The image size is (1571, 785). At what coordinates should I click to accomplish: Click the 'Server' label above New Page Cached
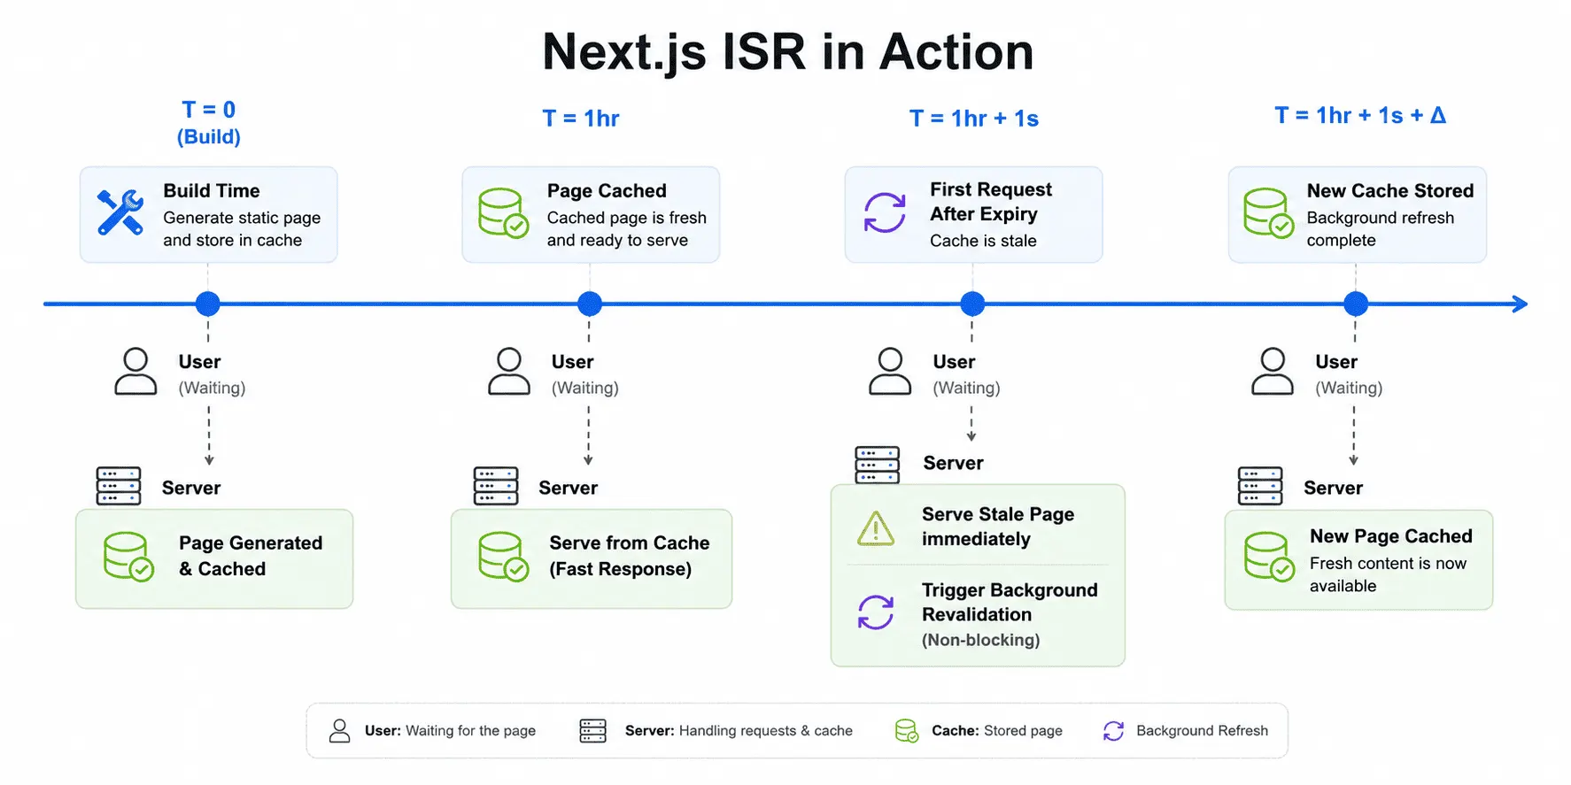click(1333, 488)
